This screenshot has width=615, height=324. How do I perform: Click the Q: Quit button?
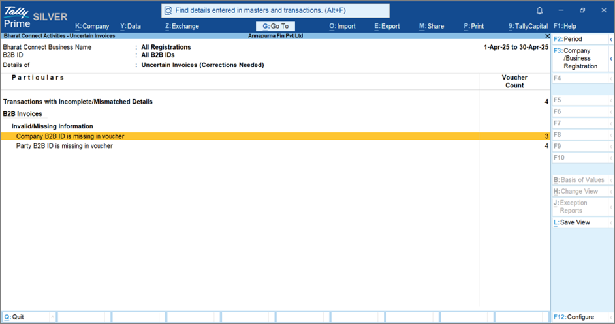[26, 317]
